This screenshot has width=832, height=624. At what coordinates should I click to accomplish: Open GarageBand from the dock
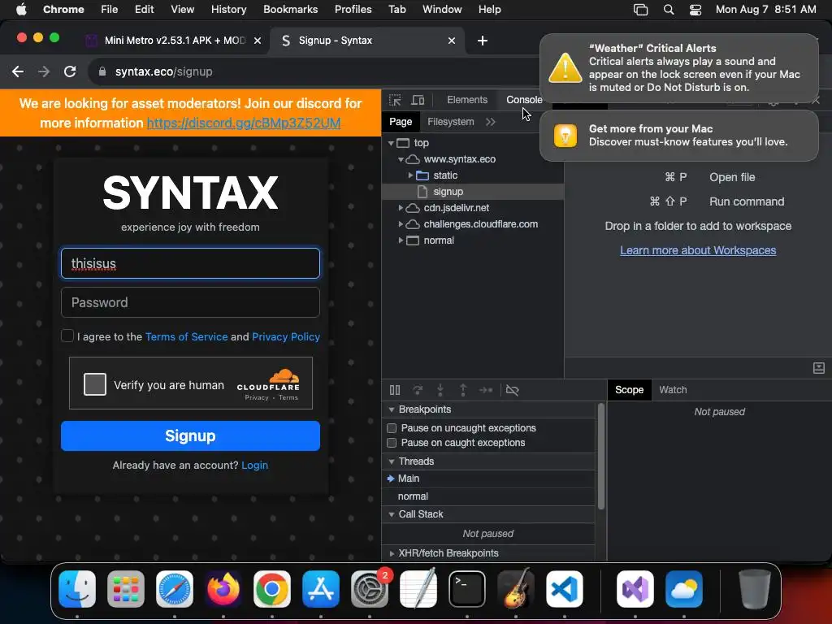[x=516, y=589]
